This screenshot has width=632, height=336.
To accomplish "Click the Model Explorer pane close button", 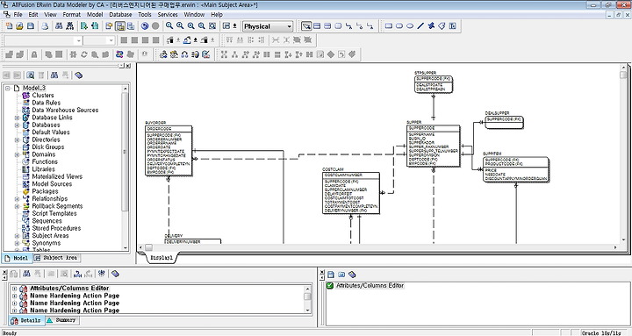I will [128, 66].
